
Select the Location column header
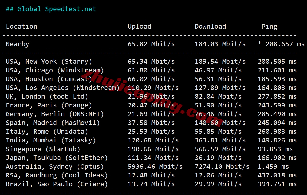[x=21, y=26]
